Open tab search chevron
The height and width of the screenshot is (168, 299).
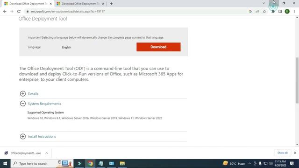(x=263, y=3)
